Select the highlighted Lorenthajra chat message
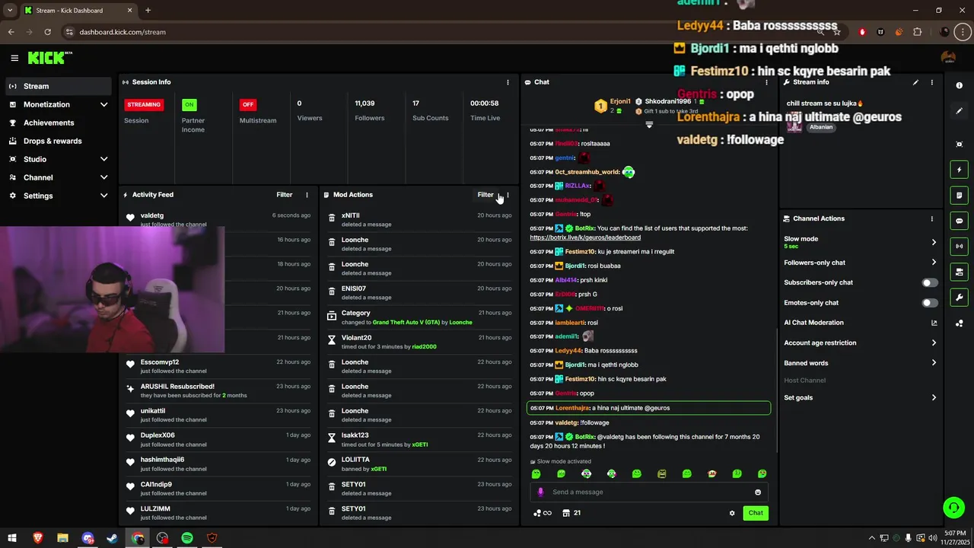The width and height of the screenshot is (974, 548). click(648, 408)
